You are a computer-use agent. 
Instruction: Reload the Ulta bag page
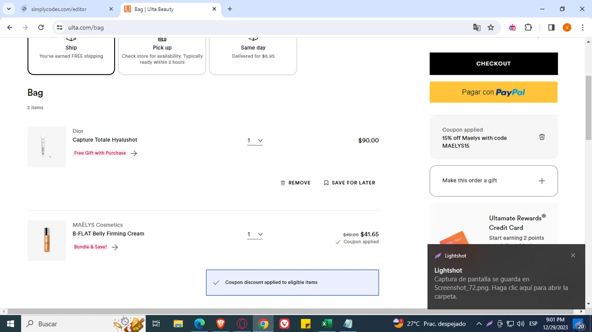coord(41,28)
